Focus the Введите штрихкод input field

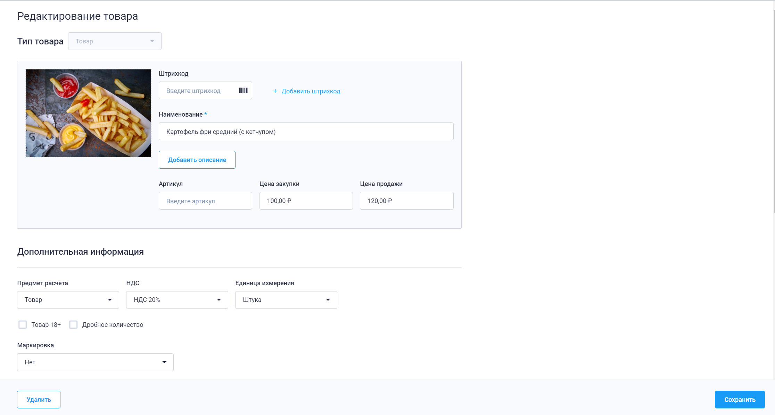click(198, 91)
